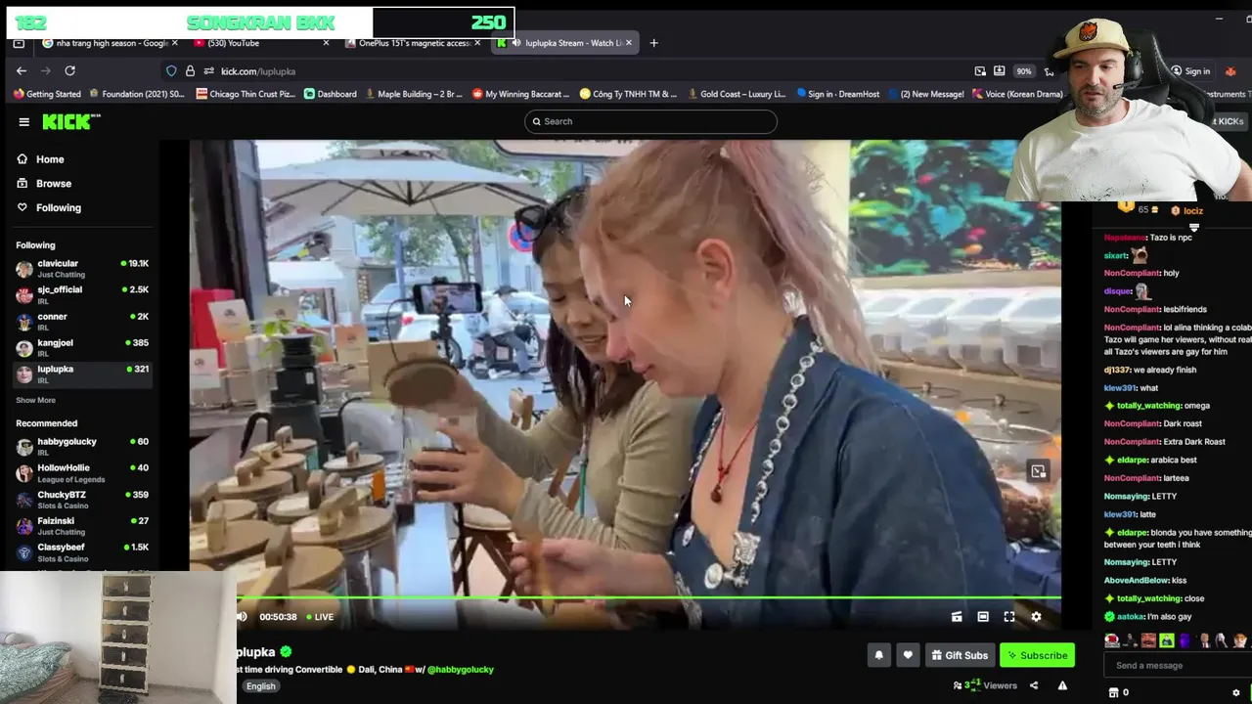The image size is (1252, 704).
Task: Click the English language tag
Action: click(260, 686)
